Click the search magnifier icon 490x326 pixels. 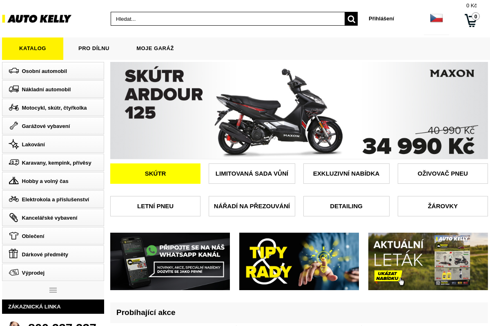pyautogui.click(x=351, y=19)
